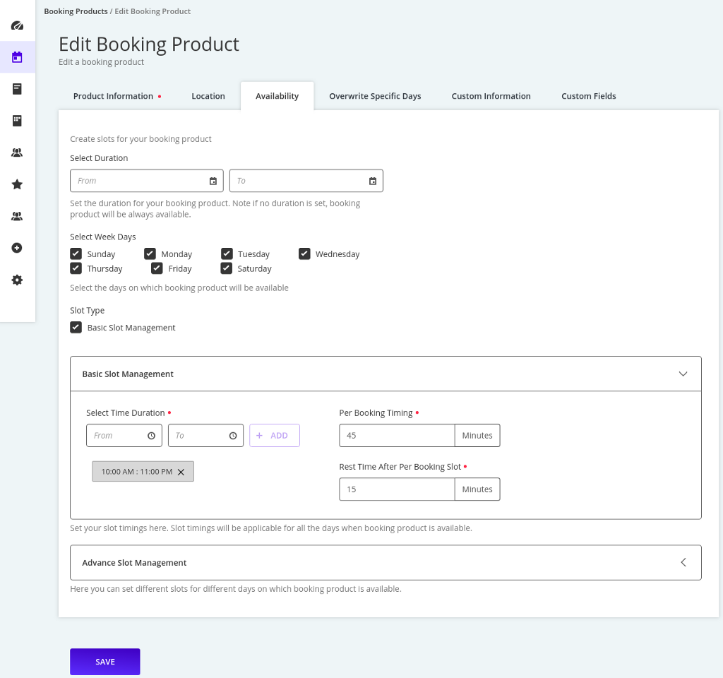Click the Per Booking Timing input field
The height and width of the screenshot is (678, 723).
coord(397,436)
